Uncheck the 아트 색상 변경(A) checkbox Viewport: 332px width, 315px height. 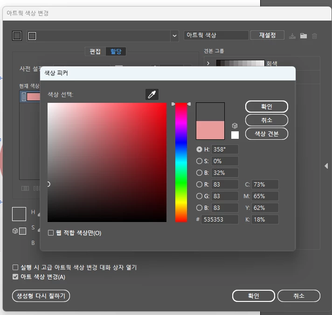[15, 277]
